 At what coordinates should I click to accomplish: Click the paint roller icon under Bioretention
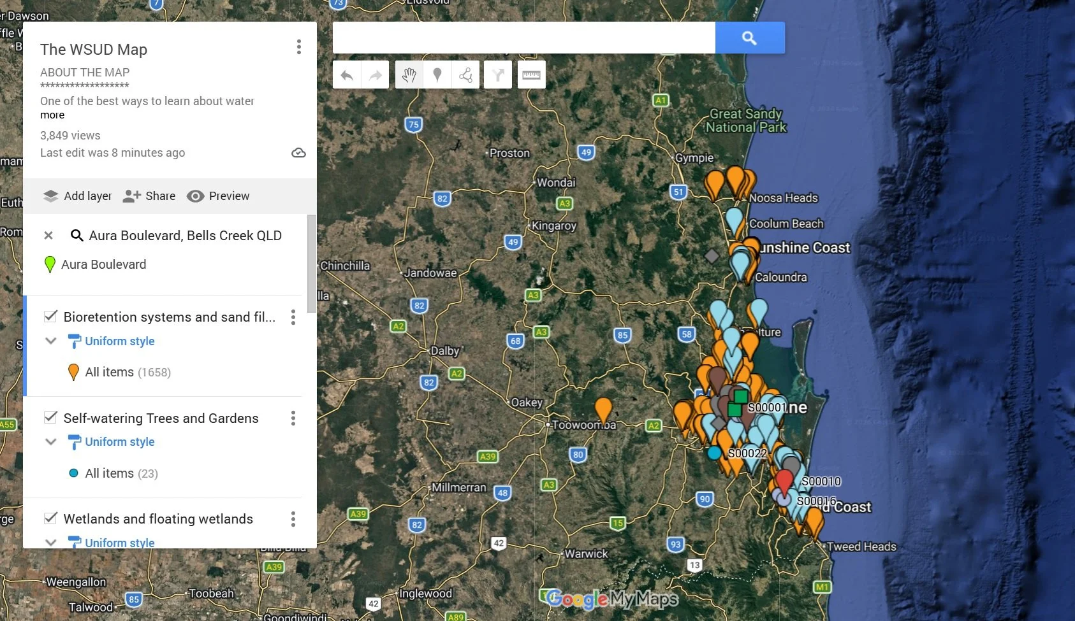(75, 341)
